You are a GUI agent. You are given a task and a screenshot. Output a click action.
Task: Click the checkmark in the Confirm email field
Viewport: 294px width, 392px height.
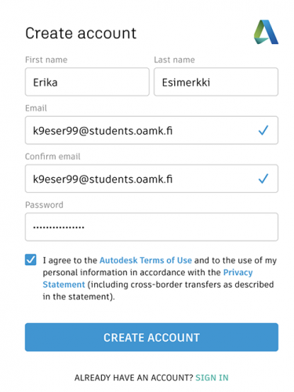click(263, 179)
